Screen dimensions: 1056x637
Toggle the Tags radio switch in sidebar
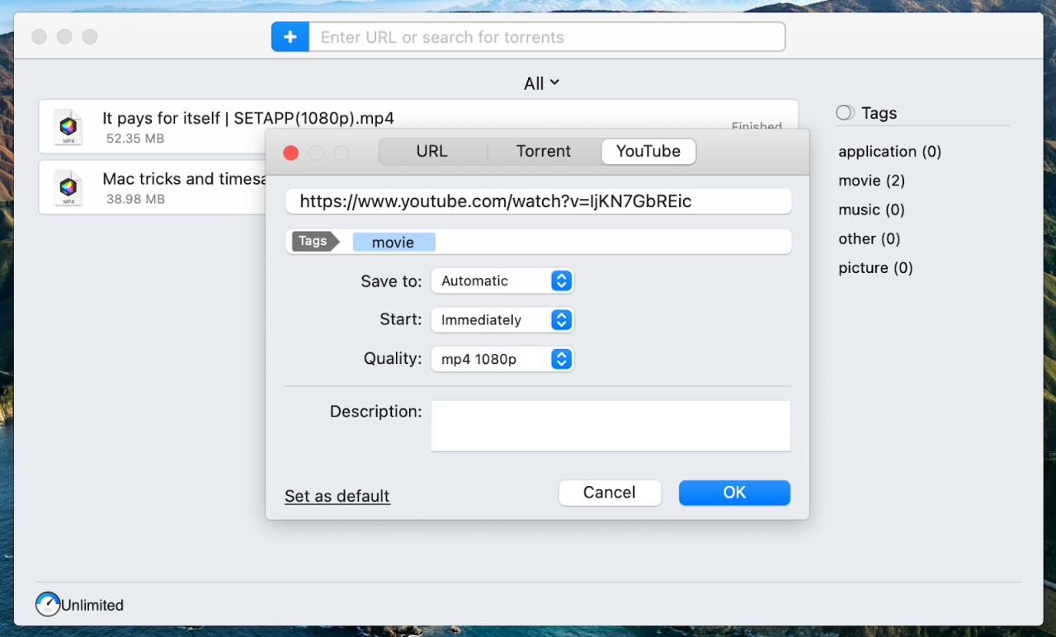point(845,113)
